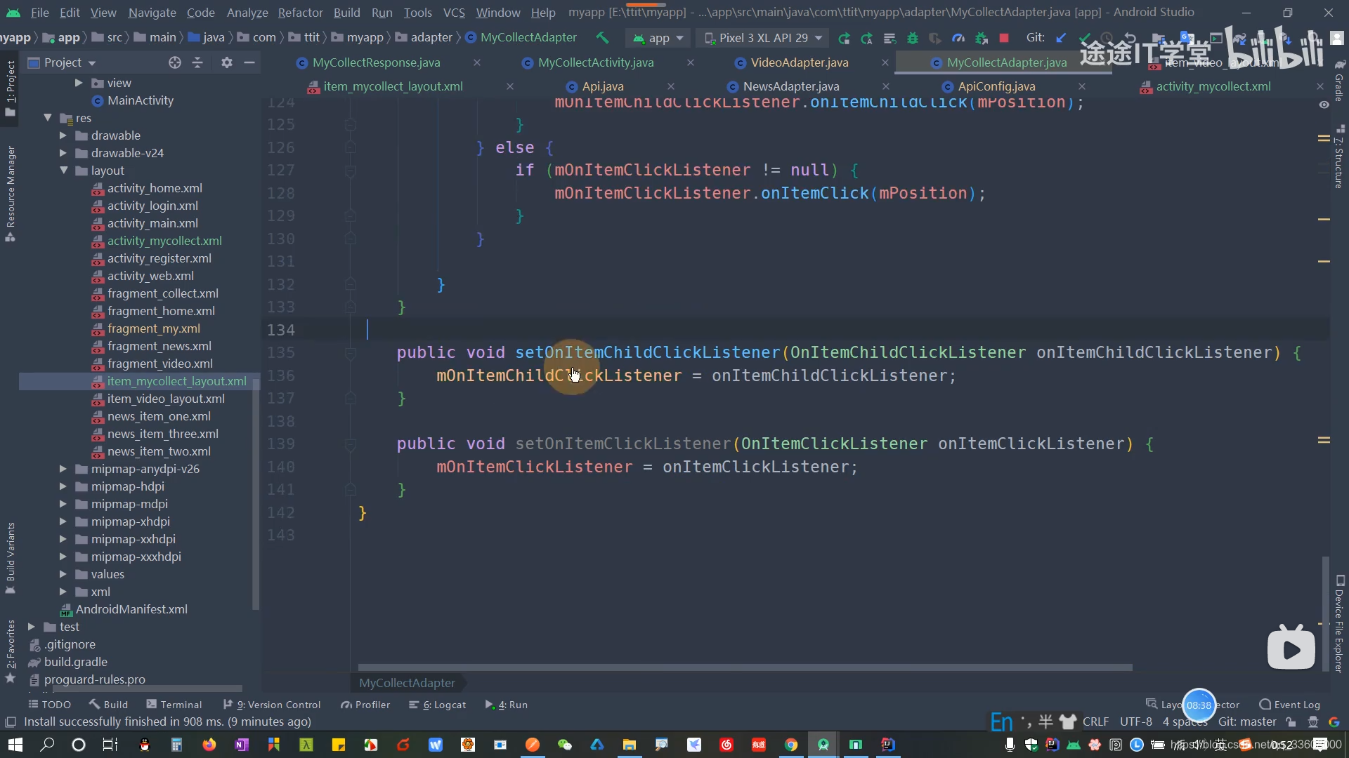Open Chrome from the Windows taskbar

click(791, 745)
